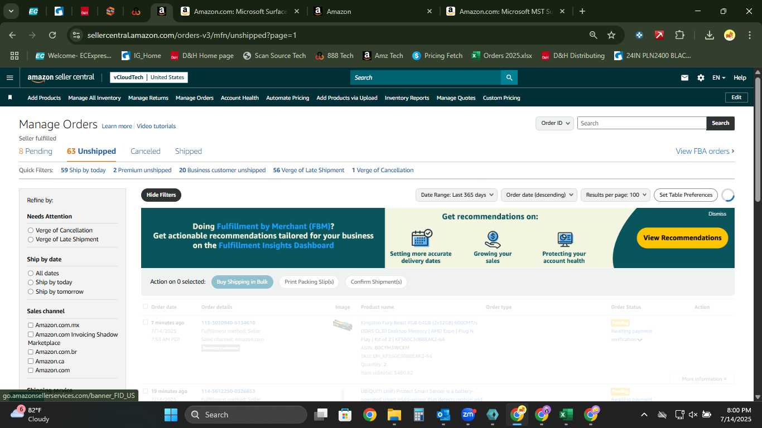Open Zoom from the taskbar
The height and width of the screenshot is (428, 762).
coord(468,415)
